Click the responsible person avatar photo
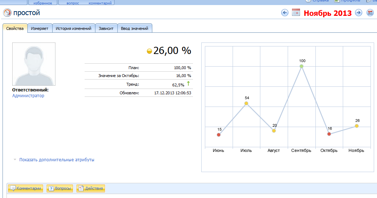The width and height of the screenshot is (377, 198). (34, 64)
